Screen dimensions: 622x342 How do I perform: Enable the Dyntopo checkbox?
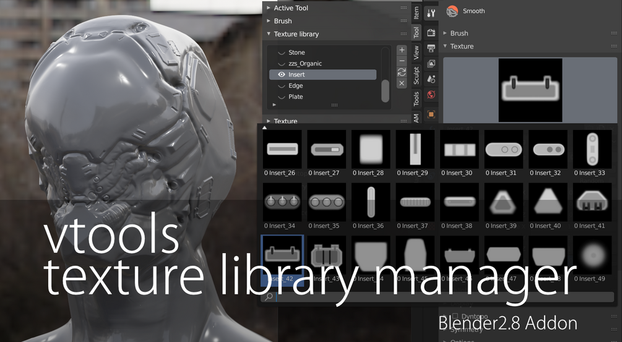(455, 316)
